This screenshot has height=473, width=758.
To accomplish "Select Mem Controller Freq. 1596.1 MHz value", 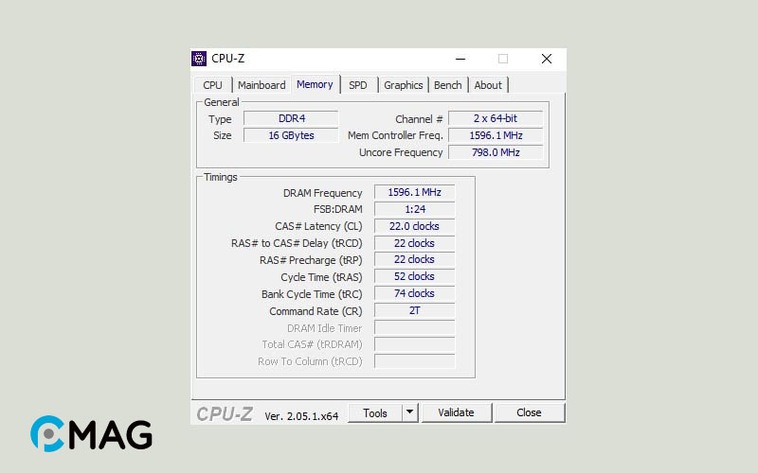I will (x=496, y=135).
